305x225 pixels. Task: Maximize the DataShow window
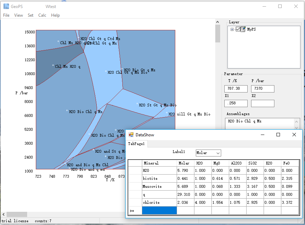(x=278, y=135)
